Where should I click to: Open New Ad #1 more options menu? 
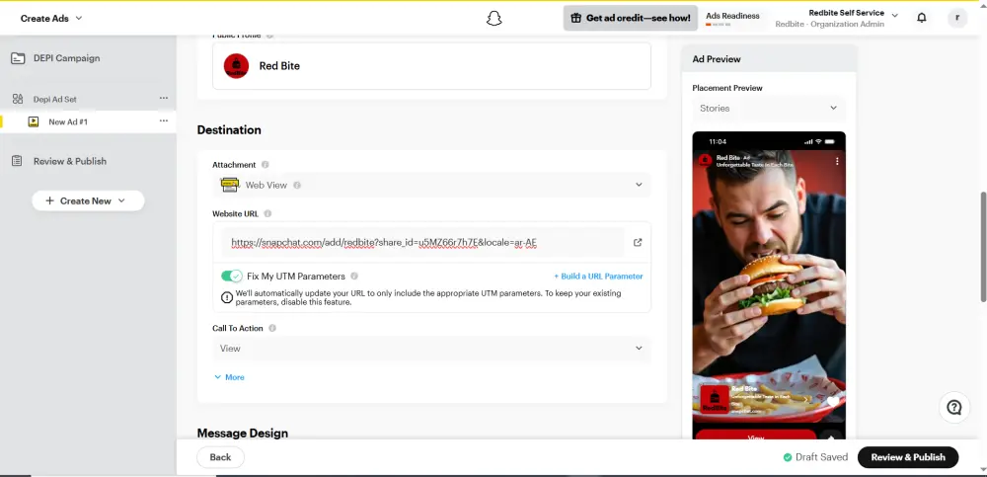click(x=164, y=121)
